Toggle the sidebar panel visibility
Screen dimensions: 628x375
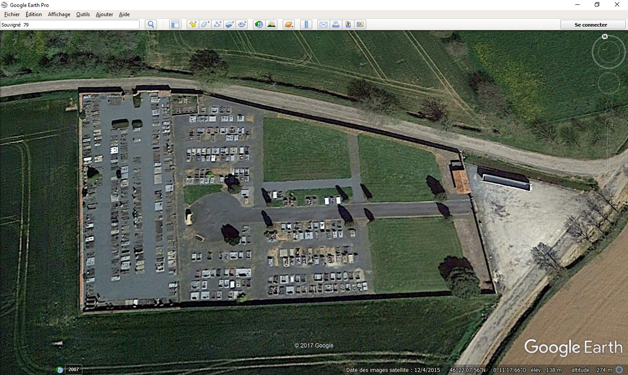[175, 24]
